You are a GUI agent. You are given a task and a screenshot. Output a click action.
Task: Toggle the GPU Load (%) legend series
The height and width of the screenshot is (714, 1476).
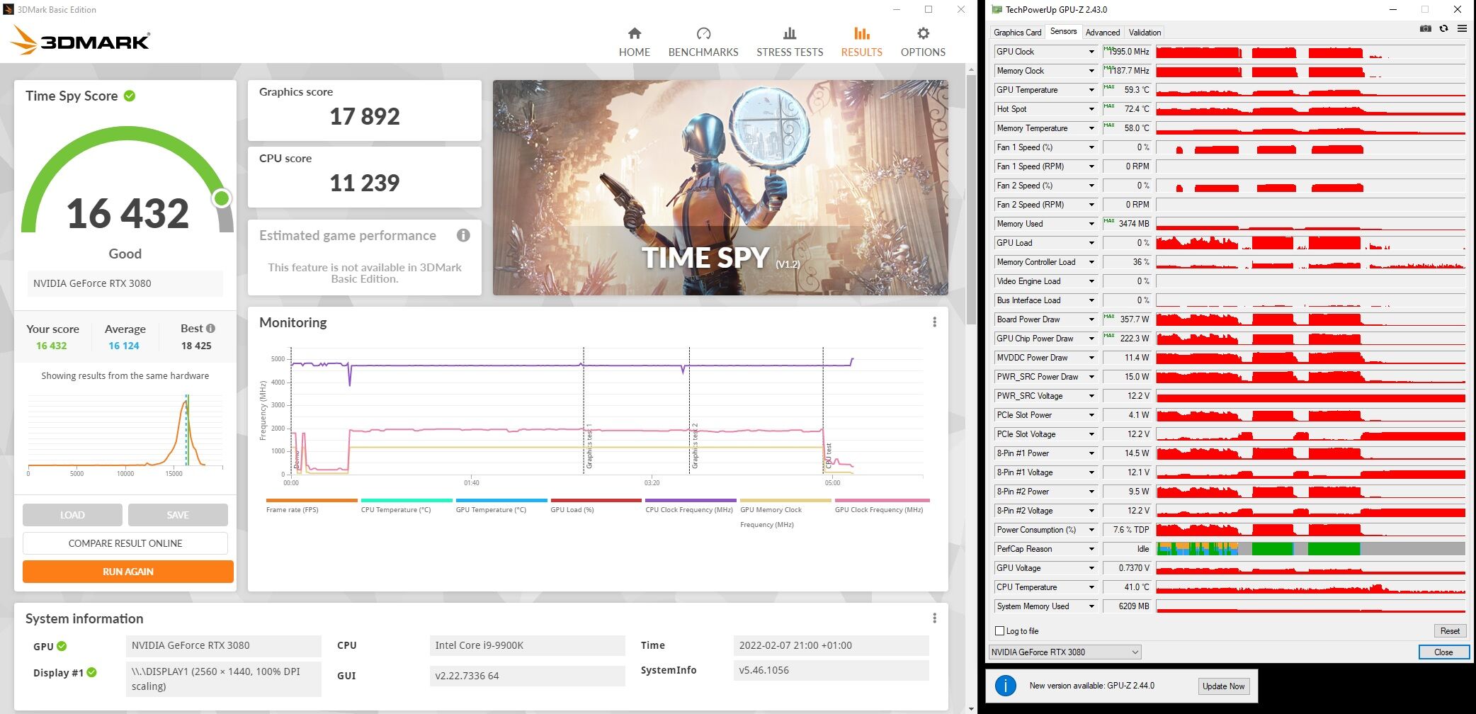point(596,505)
